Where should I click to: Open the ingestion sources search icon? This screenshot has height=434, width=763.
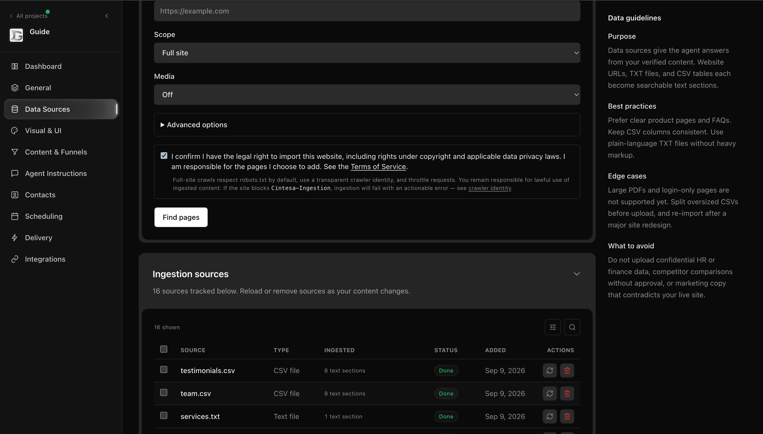[x=572, y=327]
